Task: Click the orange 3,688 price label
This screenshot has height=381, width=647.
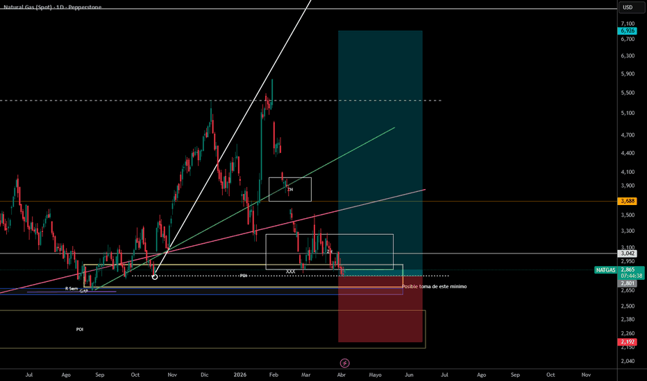Action: 628,201
